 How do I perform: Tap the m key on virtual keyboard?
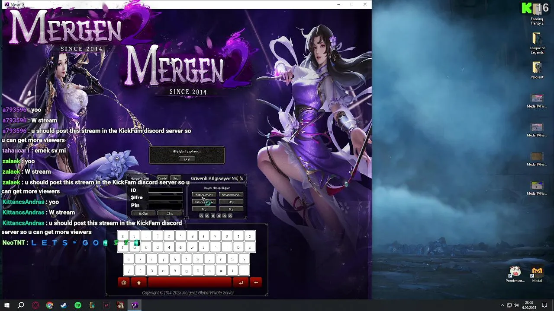[x=192, y=236]
